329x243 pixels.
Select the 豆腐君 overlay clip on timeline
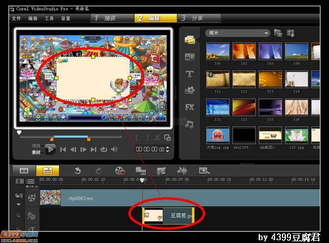168,216
